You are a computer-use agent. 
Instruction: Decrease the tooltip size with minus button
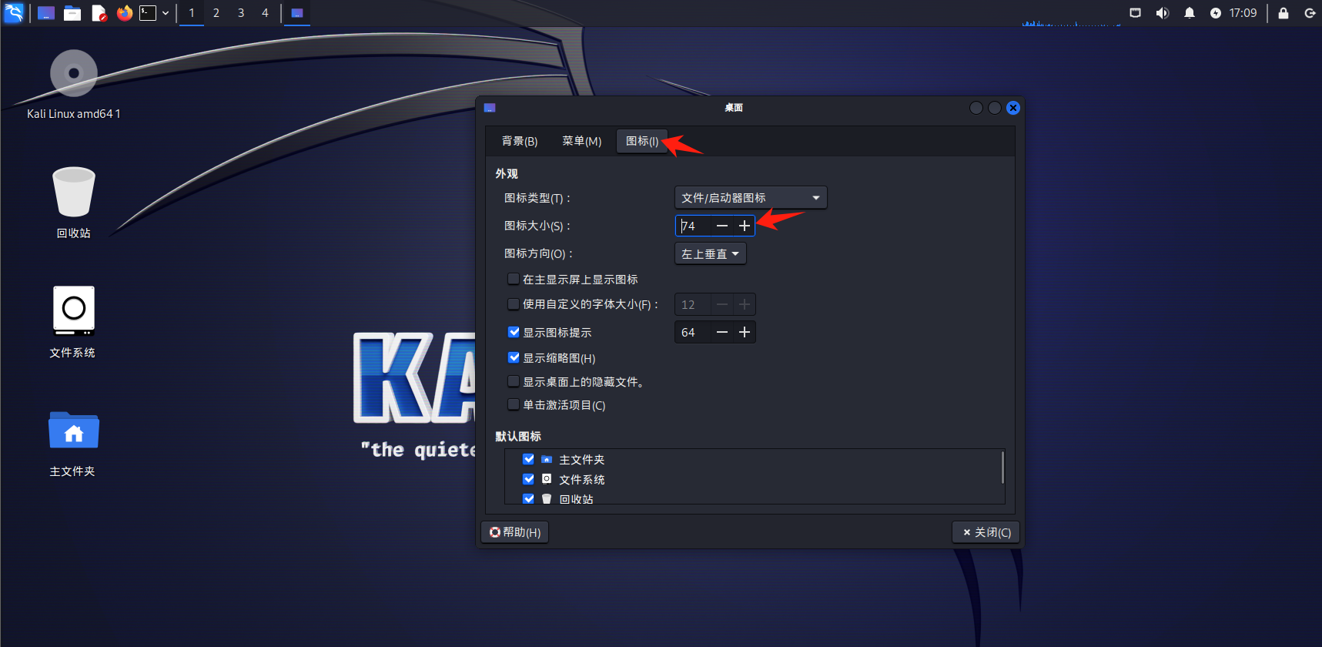click(722, 332)
